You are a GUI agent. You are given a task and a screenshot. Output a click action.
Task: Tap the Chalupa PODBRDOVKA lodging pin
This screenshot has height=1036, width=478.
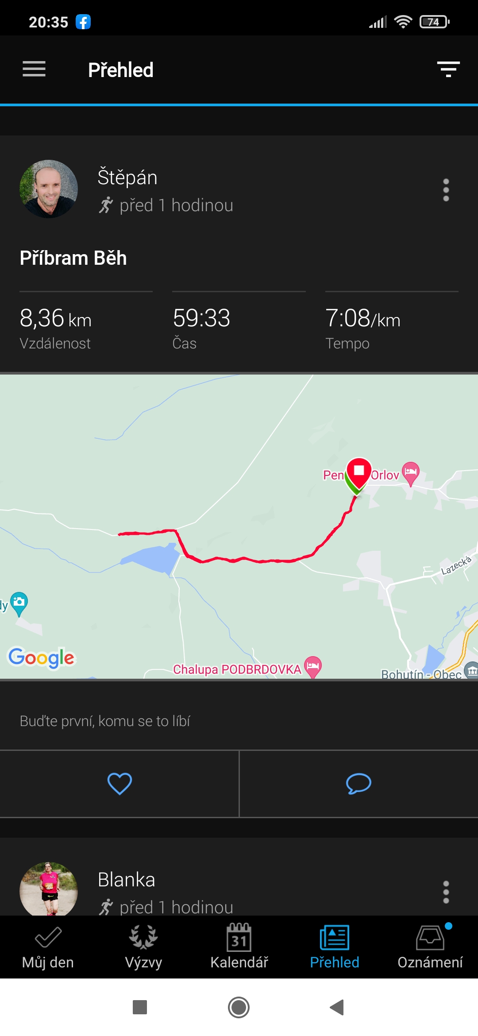click(313, 666)
